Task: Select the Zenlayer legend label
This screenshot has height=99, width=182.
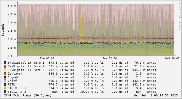Action: [15, 74]
